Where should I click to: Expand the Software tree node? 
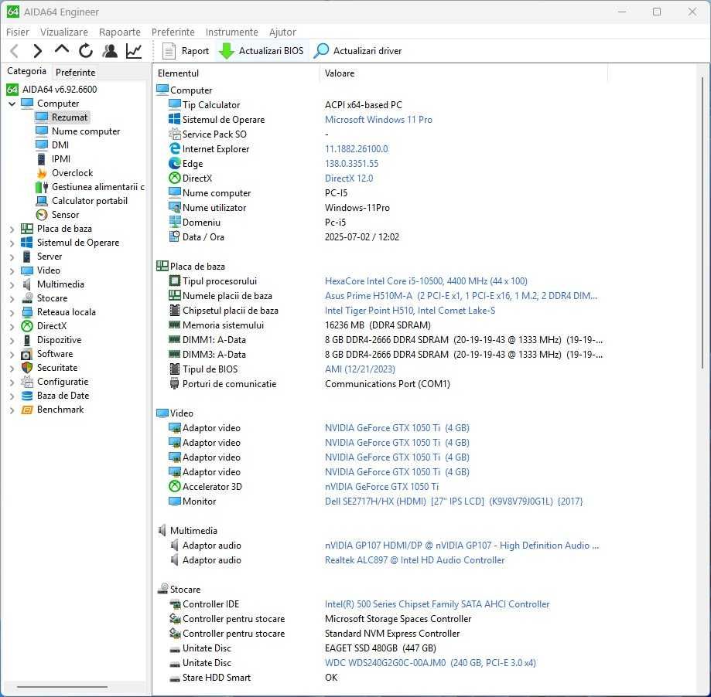tap(12, 355)
